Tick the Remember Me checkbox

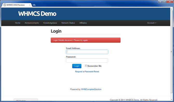(86, 66)
